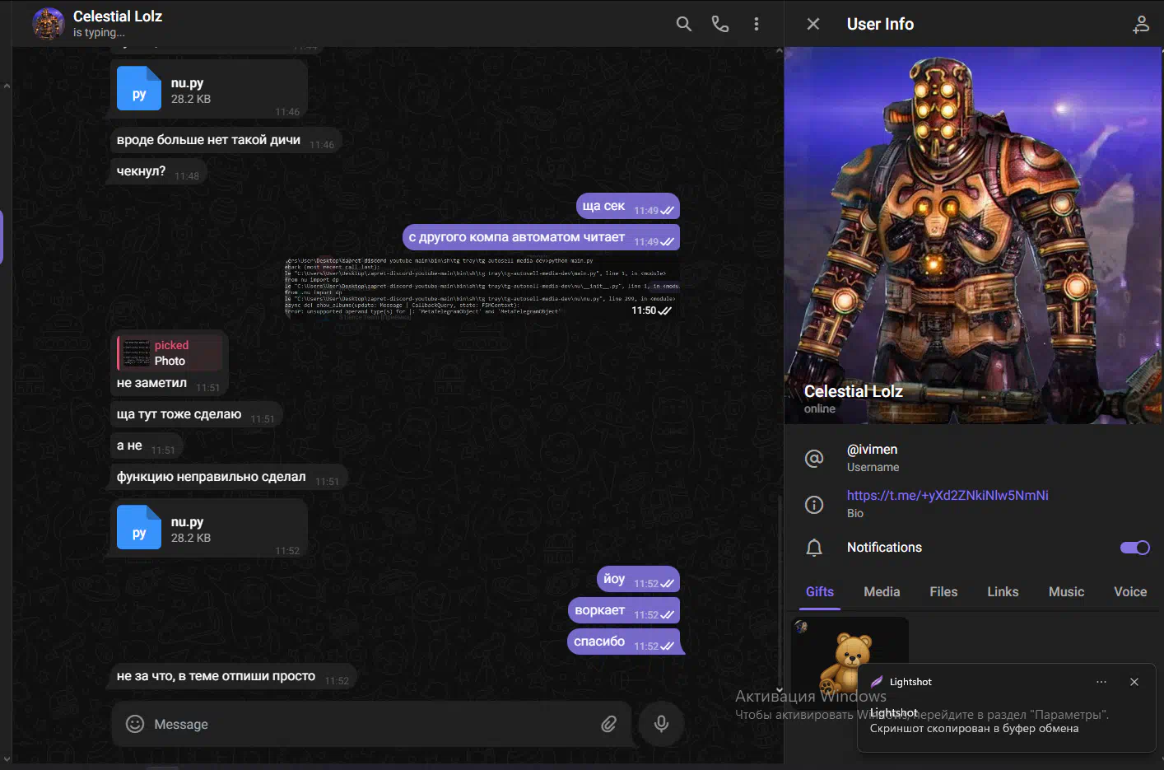Open search in Celestial Lolz chat
This screenshot has width=1164, height=770.
tap(683, 24)
